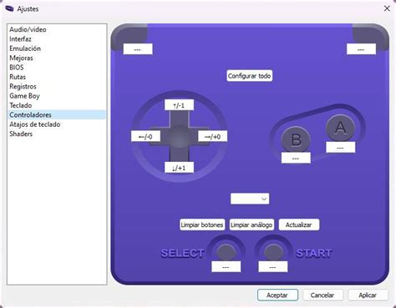
Task: Click the binding field under the B button
Action: 296,158
